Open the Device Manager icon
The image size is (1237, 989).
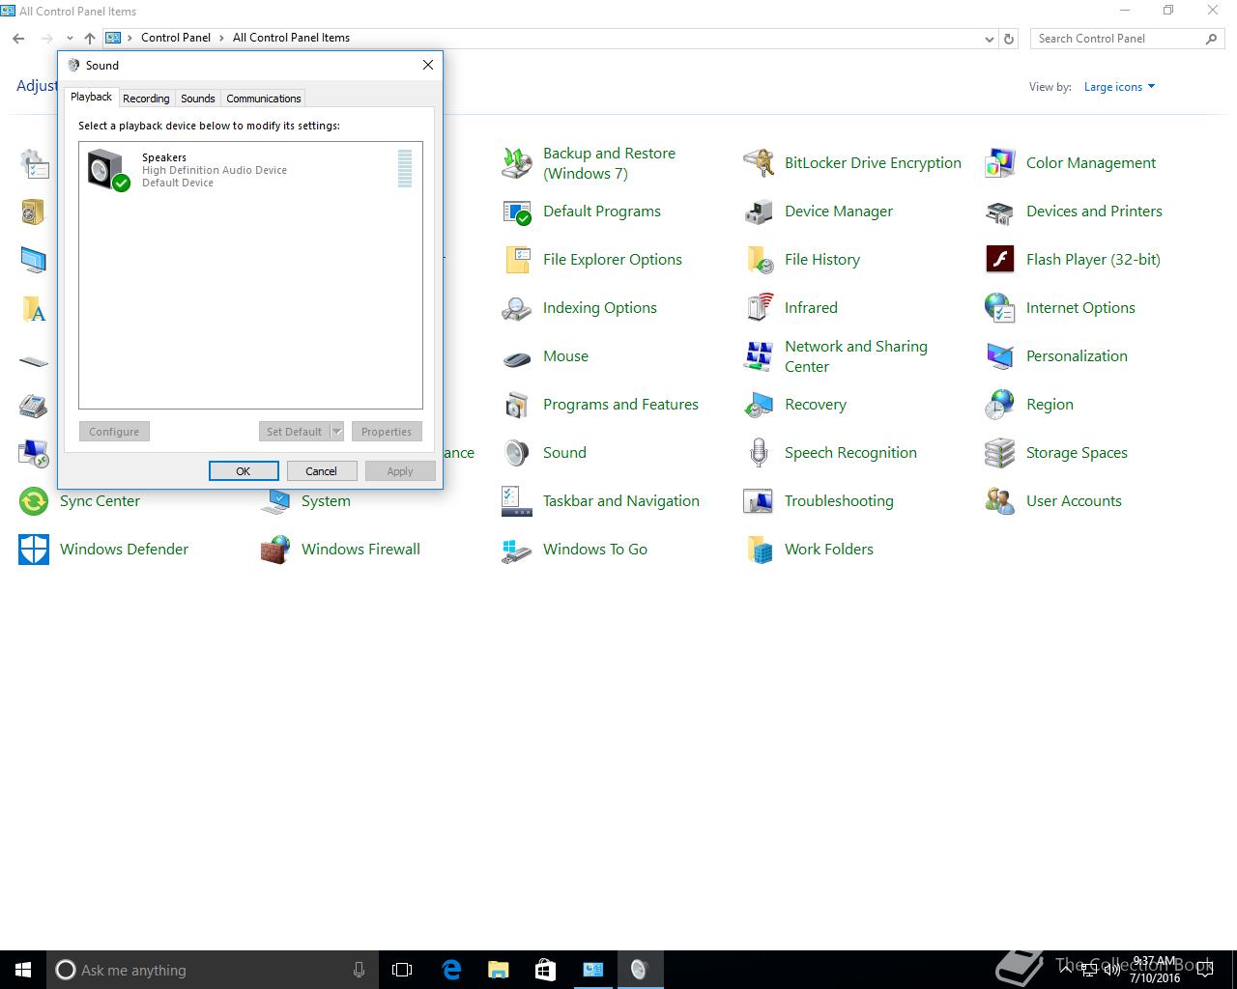point(758,212)
